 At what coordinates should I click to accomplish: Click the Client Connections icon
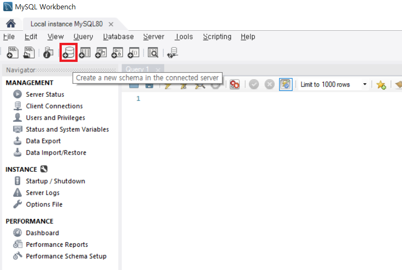(x=18, y=106)
